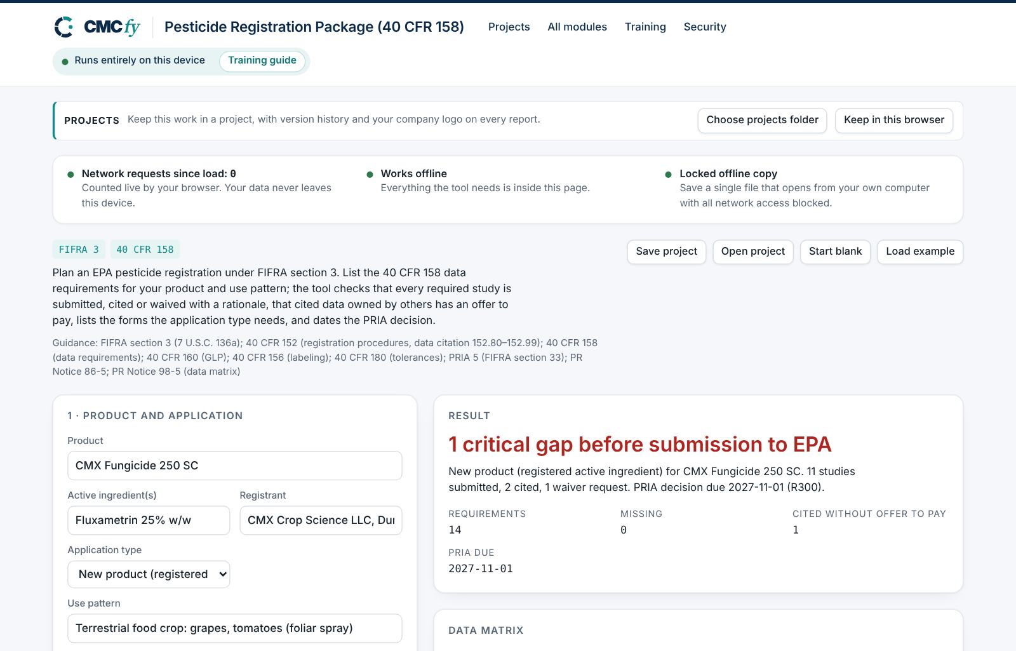Image resolution: width=1016 pixels, height=651 pixels.
Task: Click the 40 CFR 158 tag
Action: (x=145, y=250)
